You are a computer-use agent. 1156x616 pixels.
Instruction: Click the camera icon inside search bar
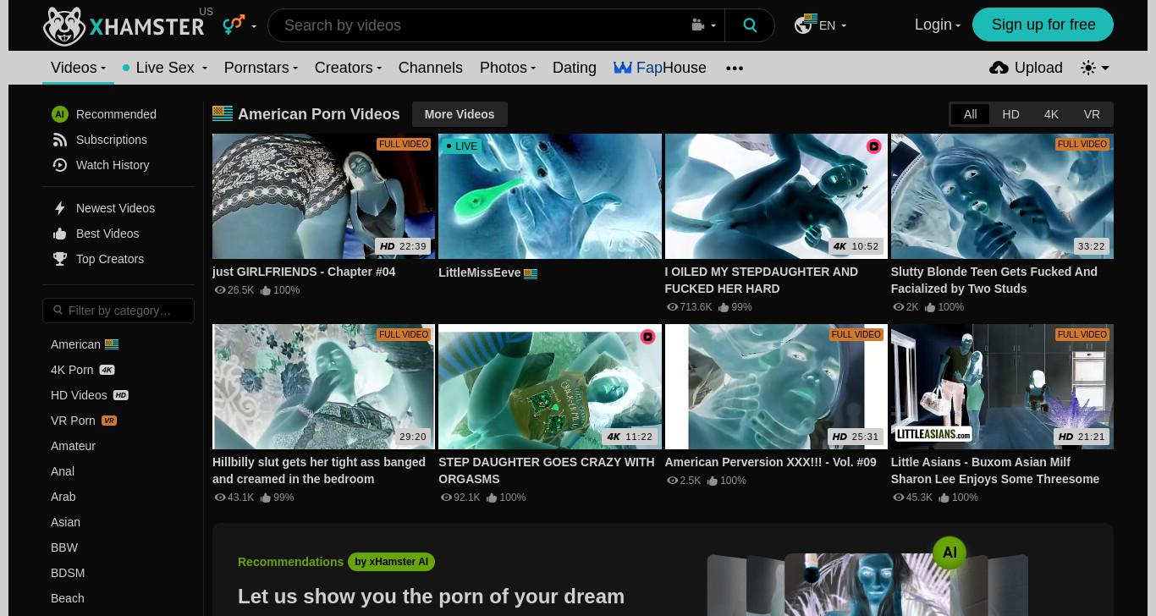click(698, 25)
